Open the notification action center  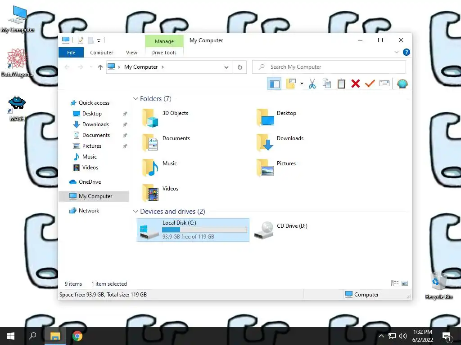coord(447,337)
